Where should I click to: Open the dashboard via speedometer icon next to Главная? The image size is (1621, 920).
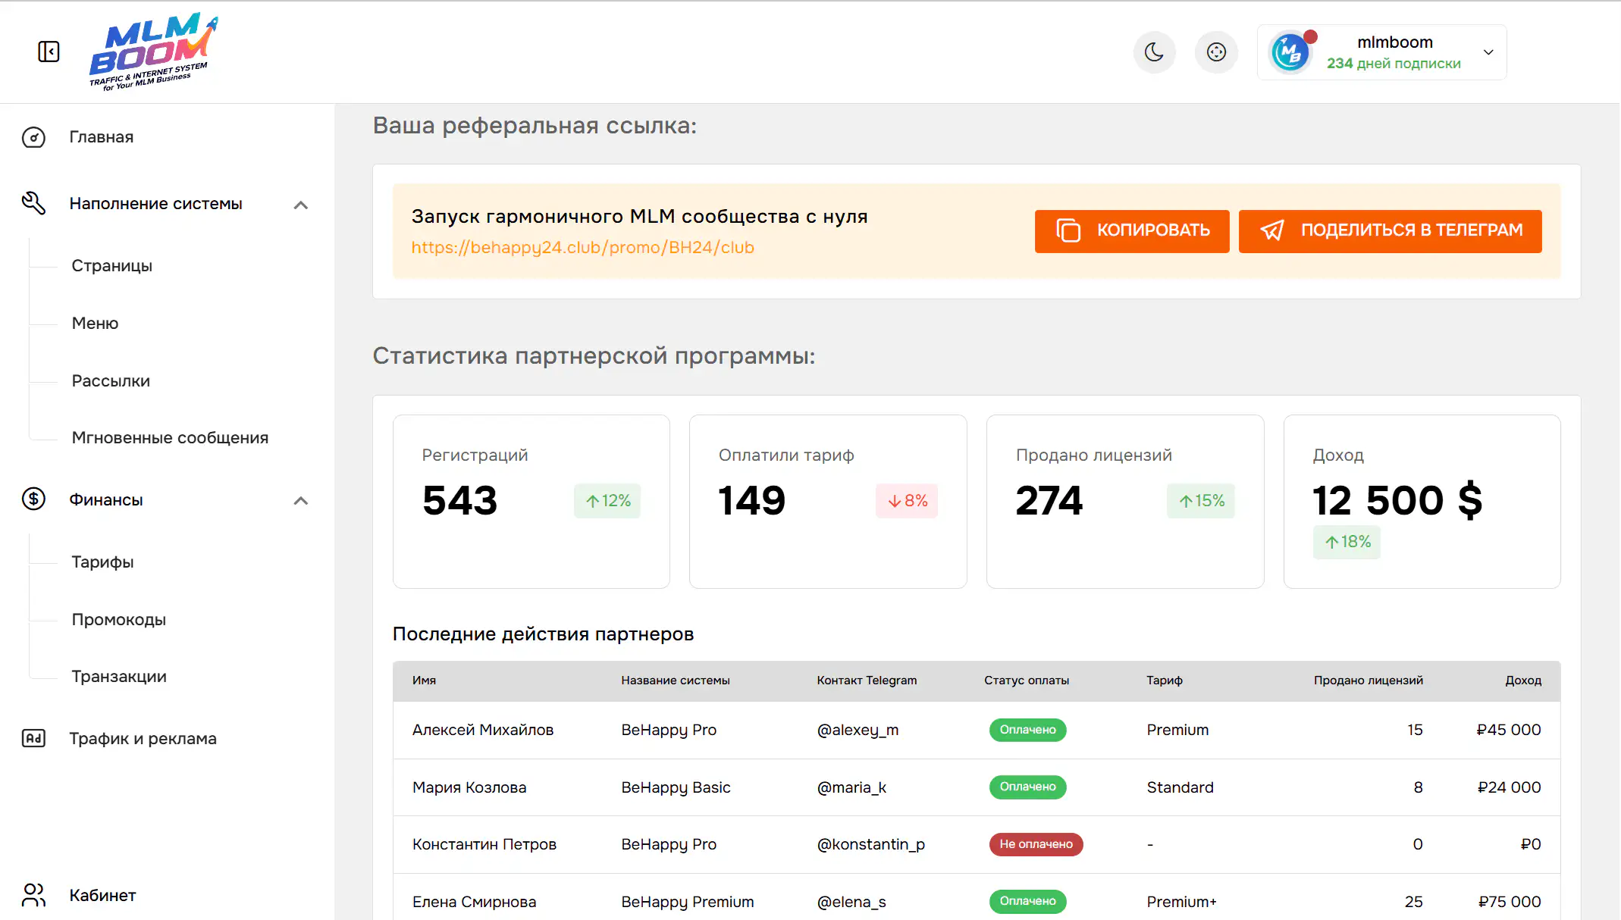[33, 137]
